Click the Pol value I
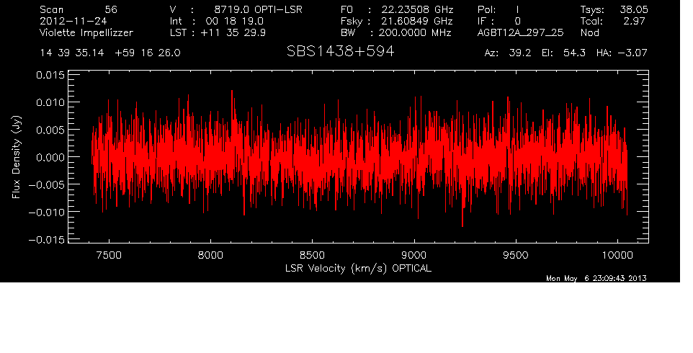693x353 pixels. tap(517, 9)
